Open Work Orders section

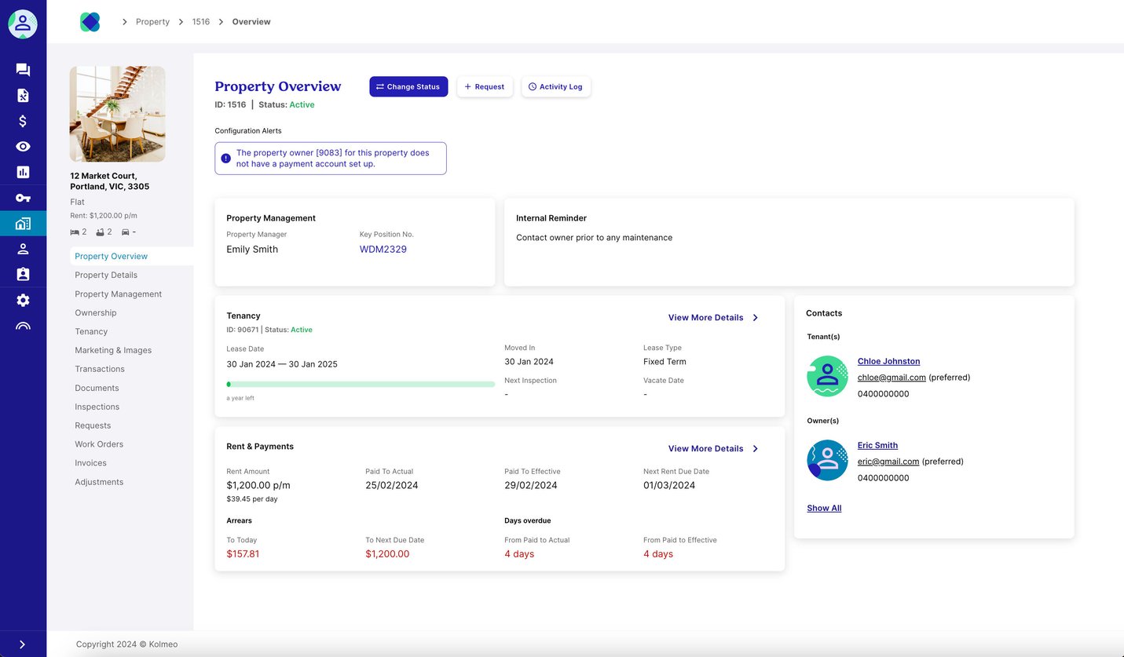click(x=99, y=444)
